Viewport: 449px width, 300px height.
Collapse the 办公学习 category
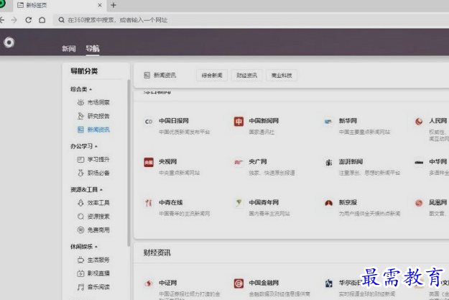tap(84, 146)
